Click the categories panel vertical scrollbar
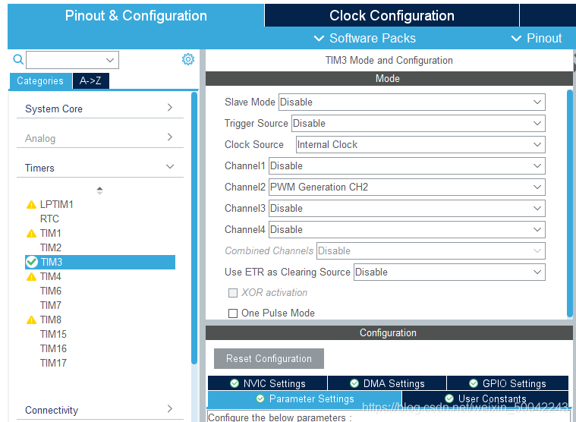Viewport: 576px width, 422px height. point(194,228)
